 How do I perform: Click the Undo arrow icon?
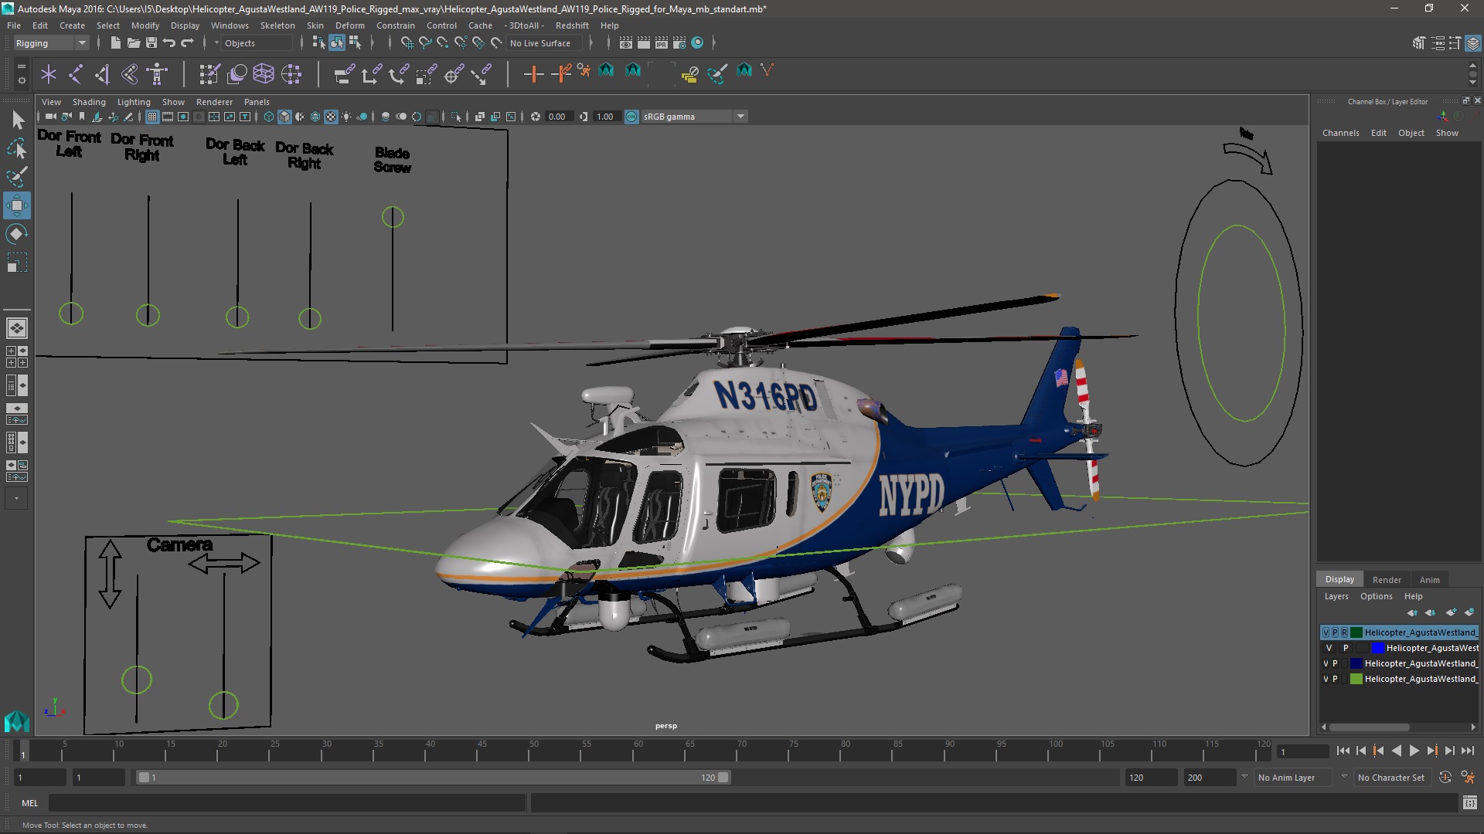tap(169, 43)
